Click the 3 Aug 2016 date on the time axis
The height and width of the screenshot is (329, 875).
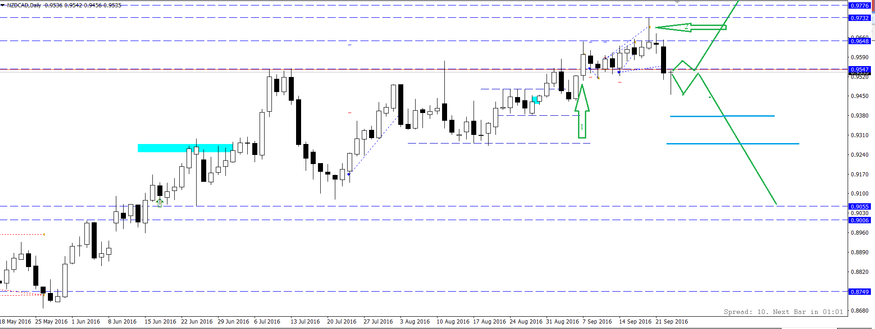(415, 322)
